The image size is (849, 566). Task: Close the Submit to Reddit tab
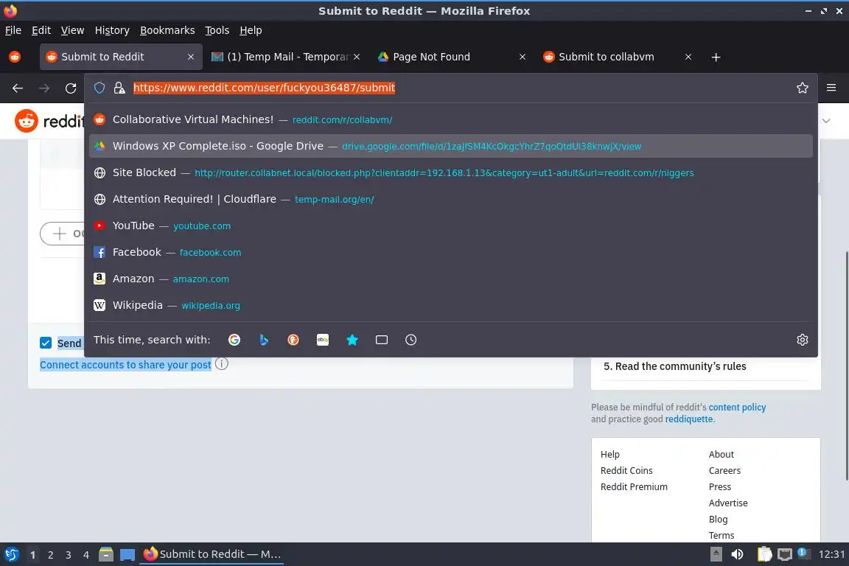[191, 57]
